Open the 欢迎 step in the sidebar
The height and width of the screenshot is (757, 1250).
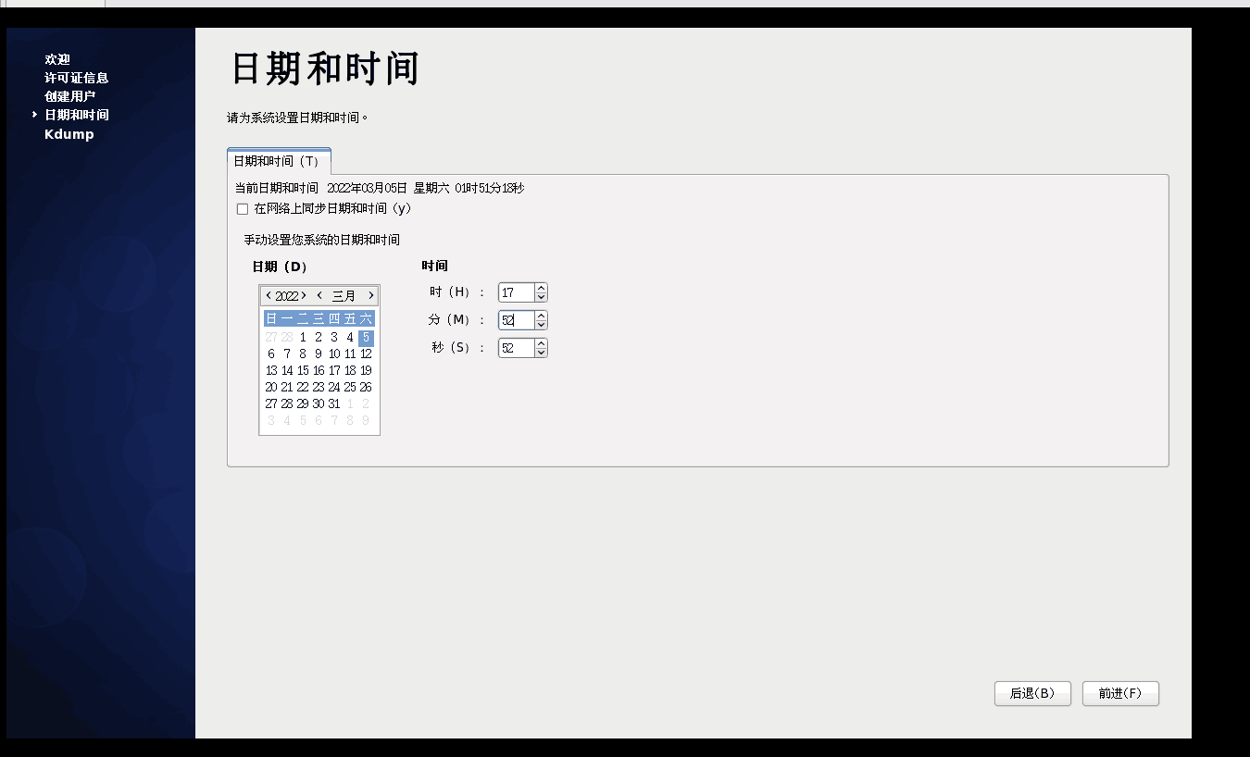point(56,57)
